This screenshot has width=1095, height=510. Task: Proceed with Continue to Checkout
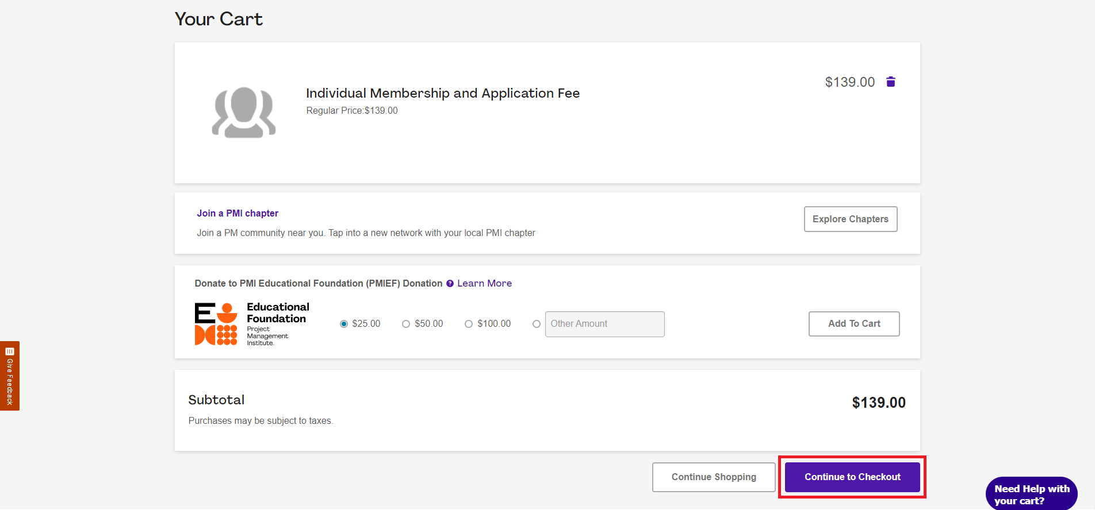(x=852, y=477)
